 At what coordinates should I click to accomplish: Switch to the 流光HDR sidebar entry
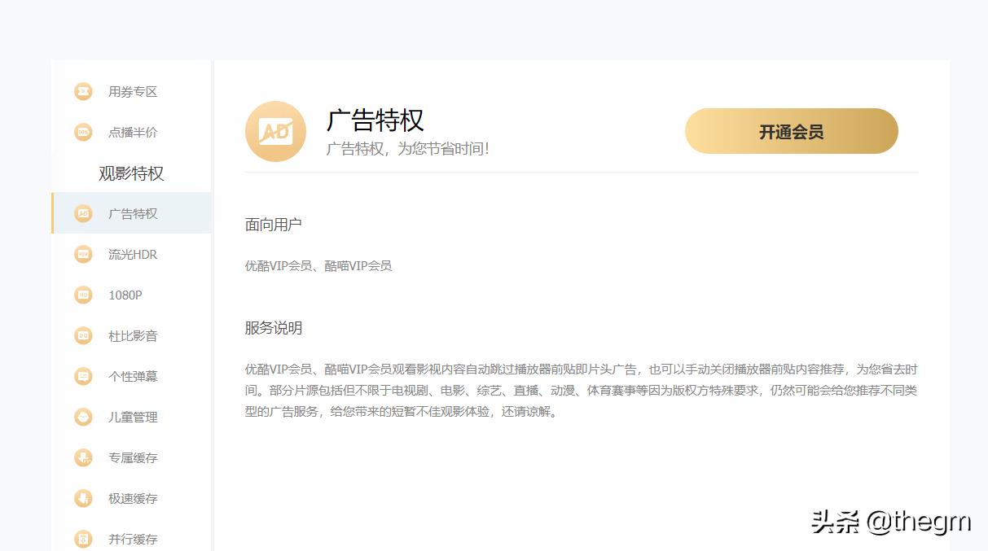(132, 254)
